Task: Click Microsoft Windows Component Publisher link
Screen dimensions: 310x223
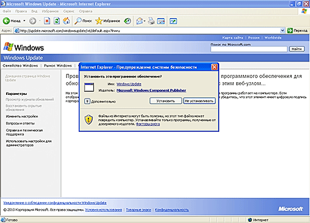Action: [151, 91]
